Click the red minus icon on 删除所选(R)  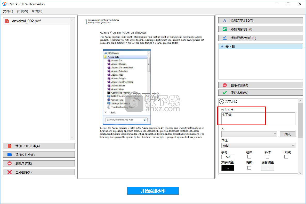click(9, 163)
